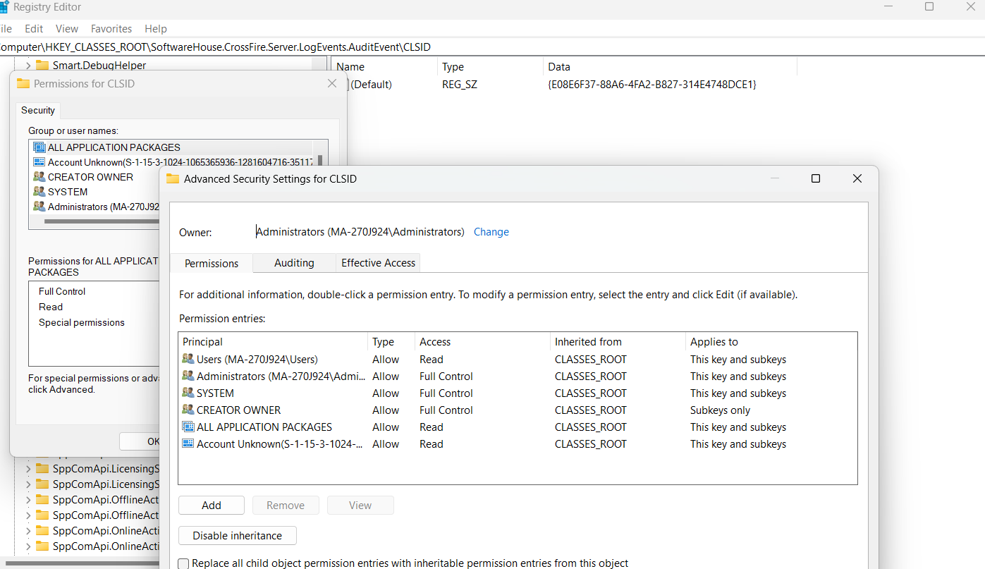Click CREATOR OWNER icon in group list
The width and height of the screenshot is (985, 569).
pos(39,177)
